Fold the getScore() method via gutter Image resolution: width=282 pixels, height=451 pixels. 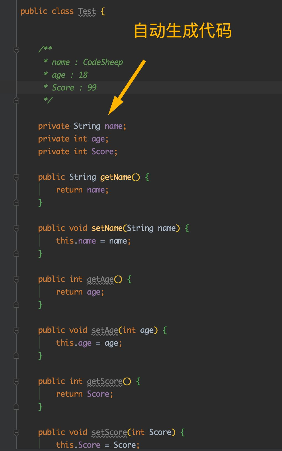[x=16, y=381]
